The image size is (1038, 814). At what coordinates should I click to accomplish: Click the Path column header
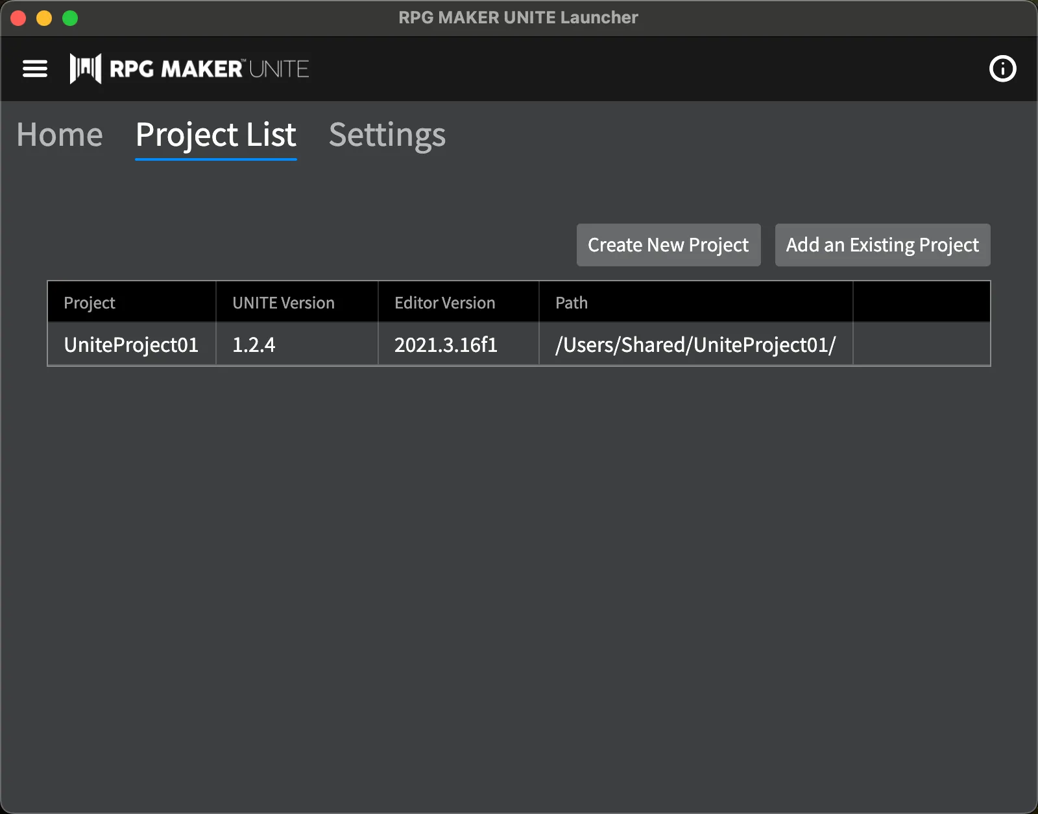[572, 303]
